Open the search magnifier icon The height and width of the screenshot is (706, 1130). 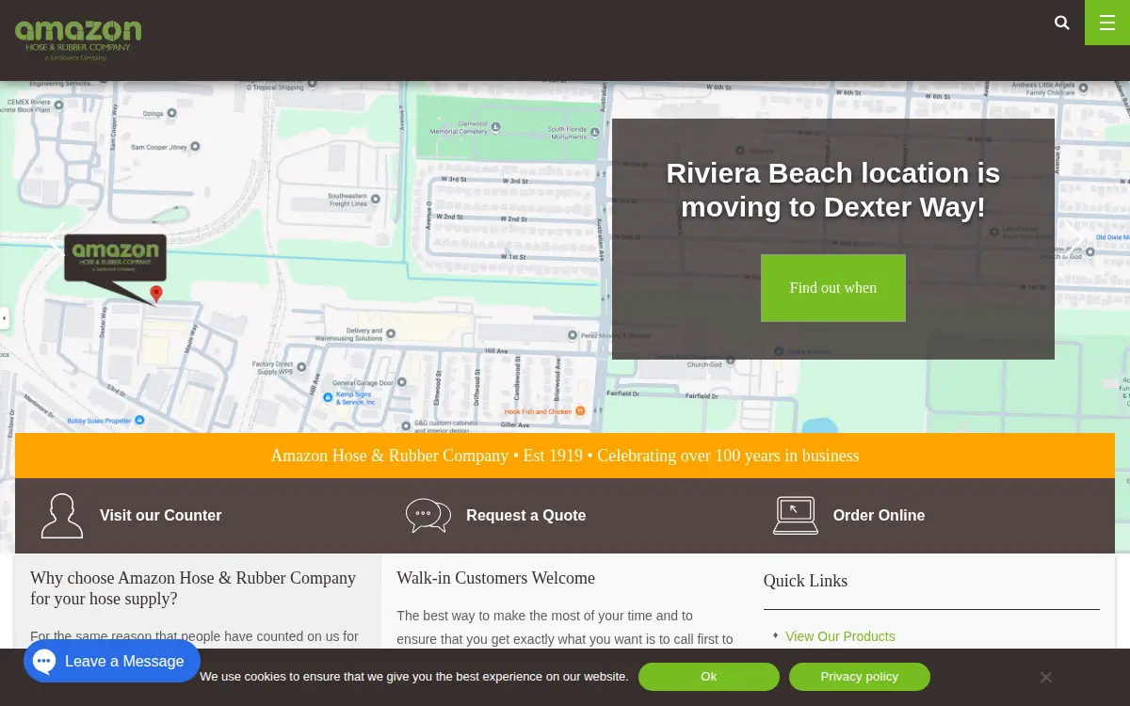click(x=1062, y=23)
